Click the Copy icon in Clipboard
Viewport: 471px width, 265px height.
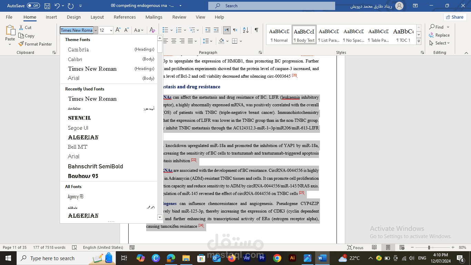(21, 36)
